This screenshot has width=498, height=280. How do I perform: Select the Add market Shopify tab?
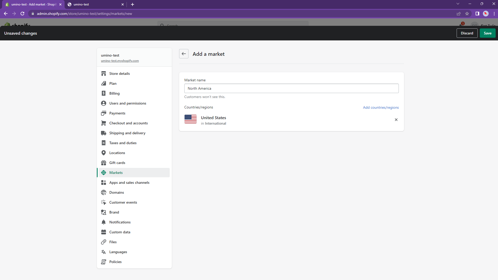pyautogui.click(x=34, y=4)
